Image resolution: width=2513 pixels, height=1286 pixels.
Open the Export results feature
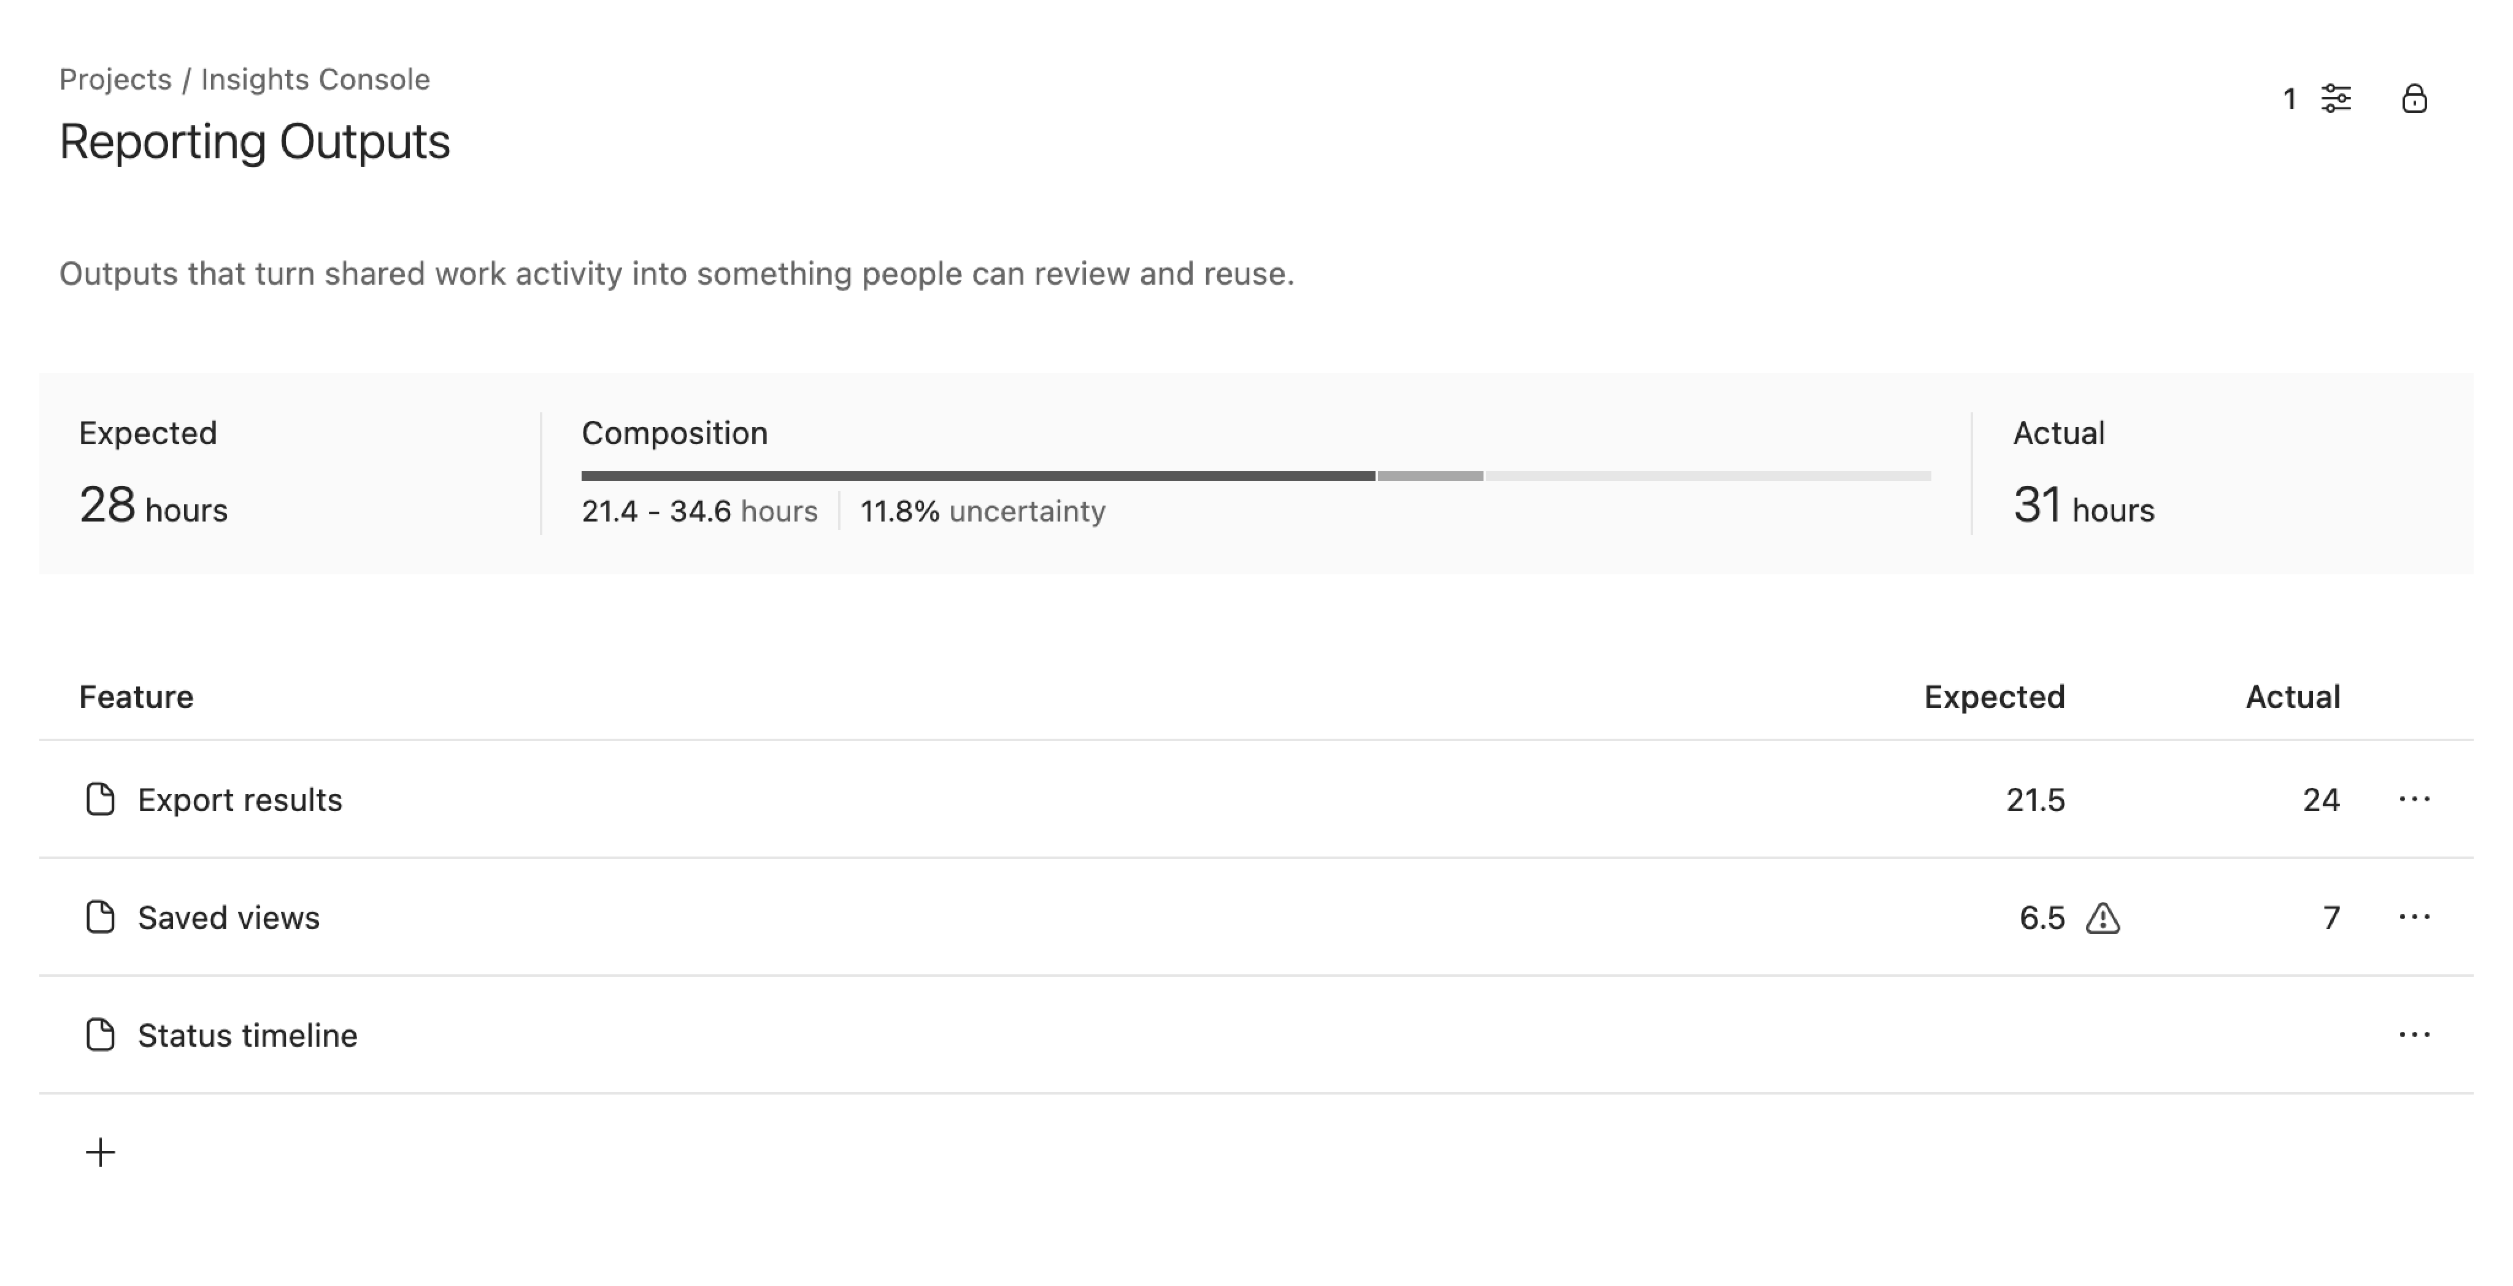[240, 800]
